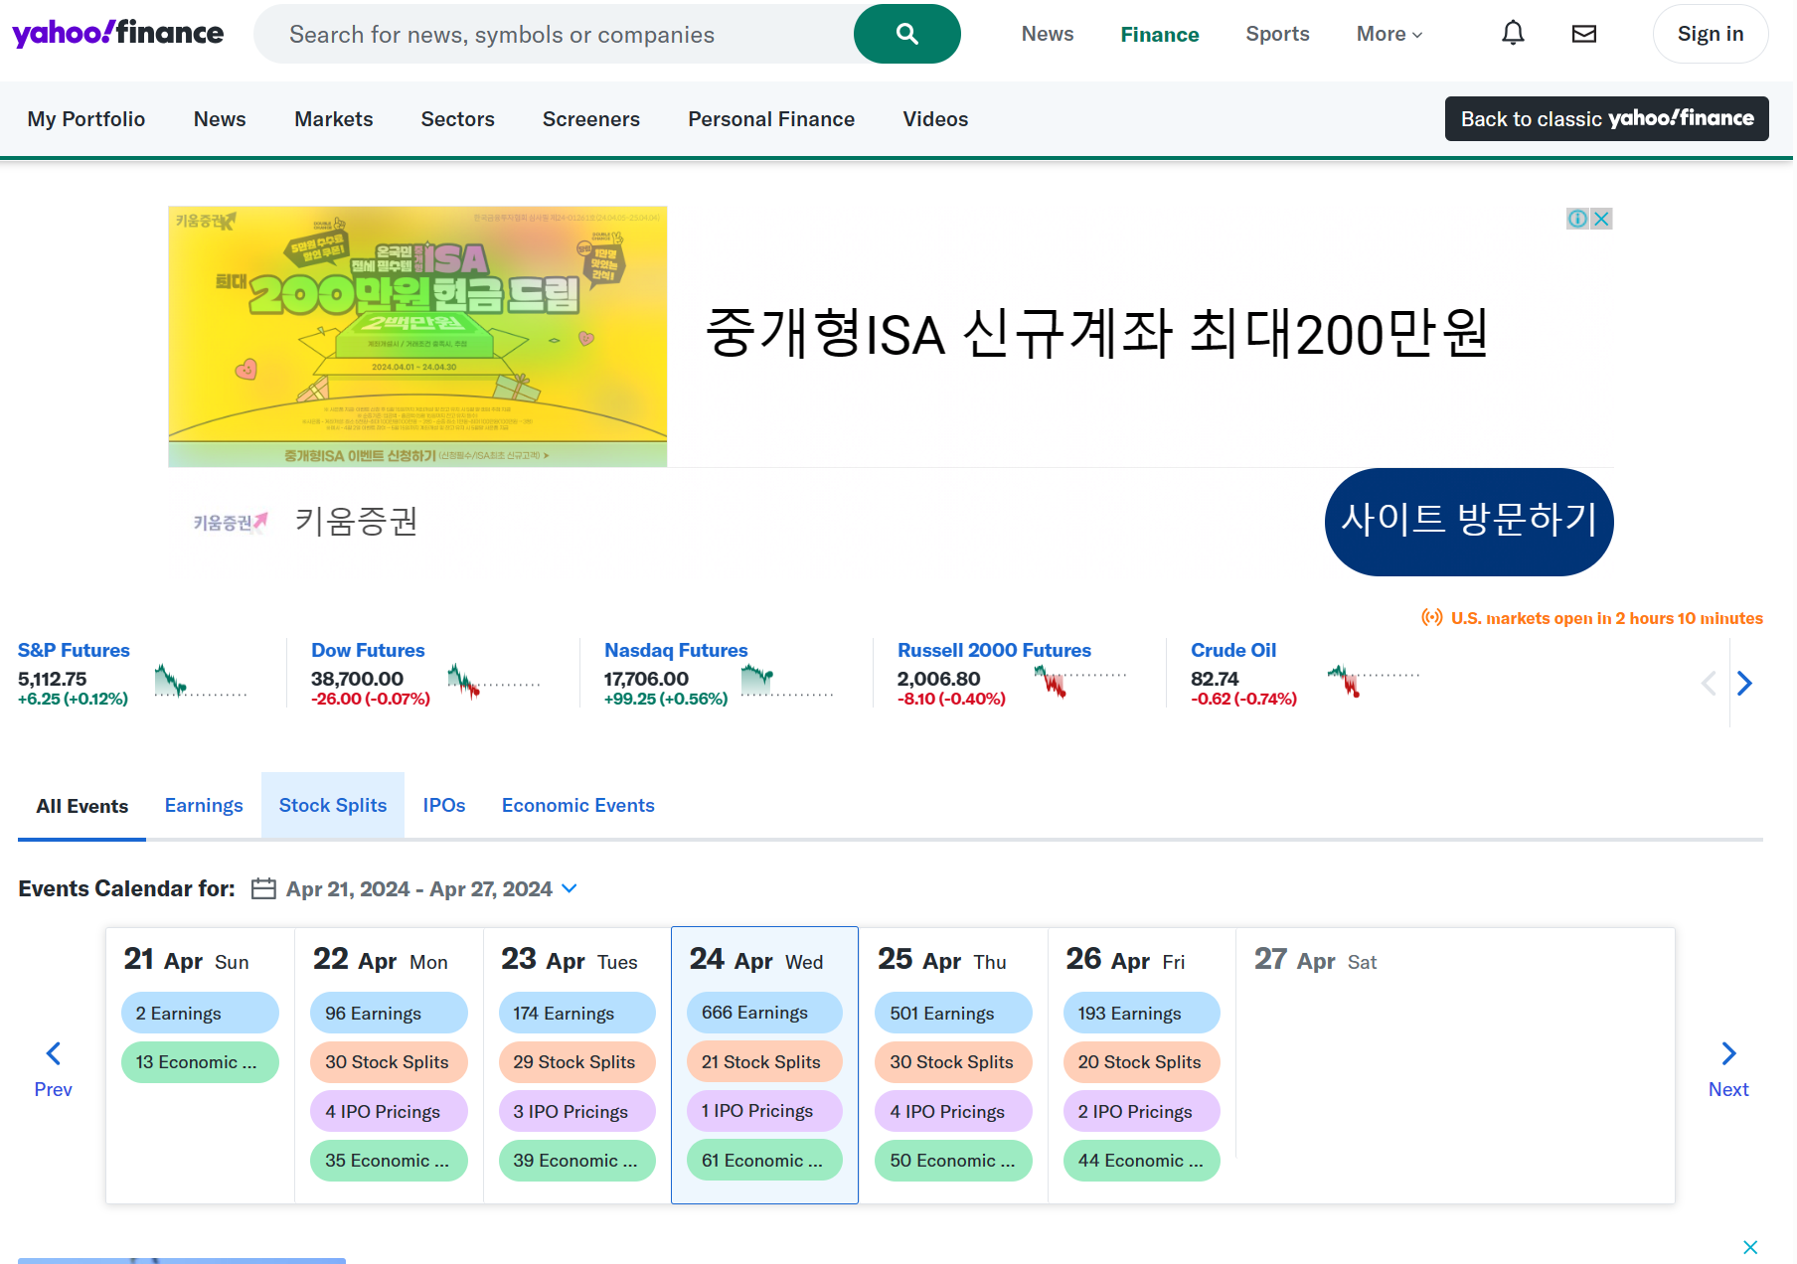
Task: Click the blue site visit ad button
Action: 1469,522
